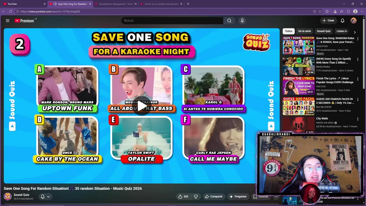Open options for Guess 200 Famous Faces video

click(358, 99)
